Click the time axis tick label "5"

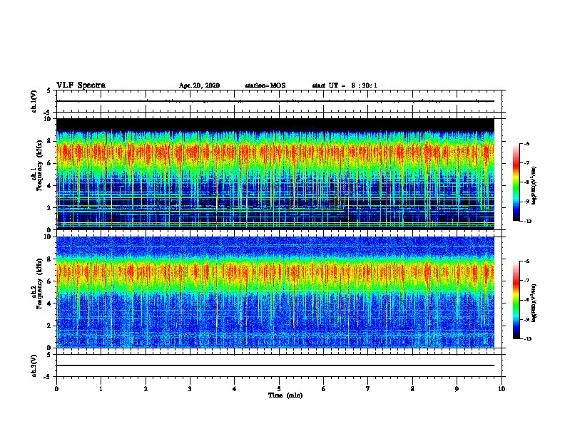click(x=279, y=389)
